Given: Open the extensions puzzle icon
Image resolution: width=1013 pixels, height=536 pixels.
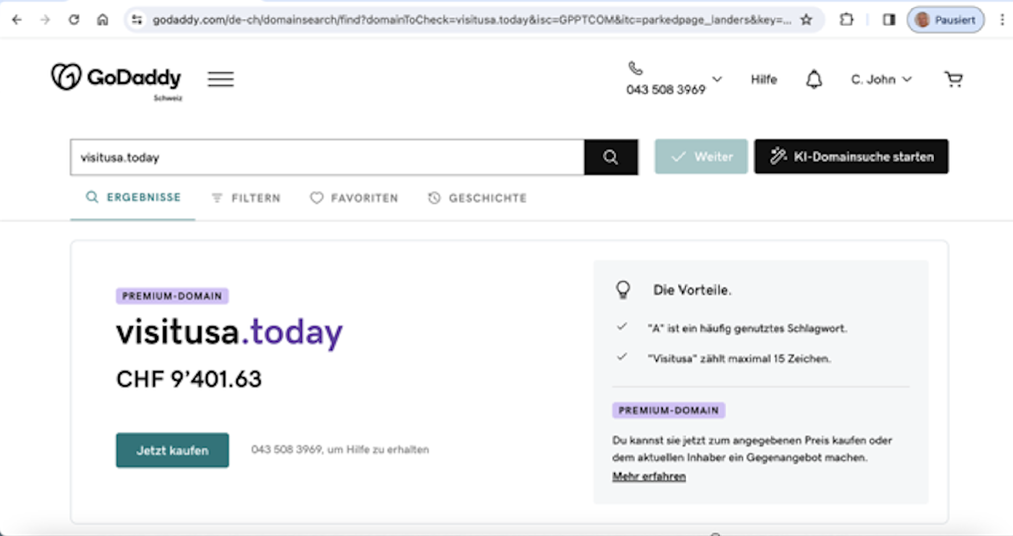Looking at the screenshot, I should (846, 20).
